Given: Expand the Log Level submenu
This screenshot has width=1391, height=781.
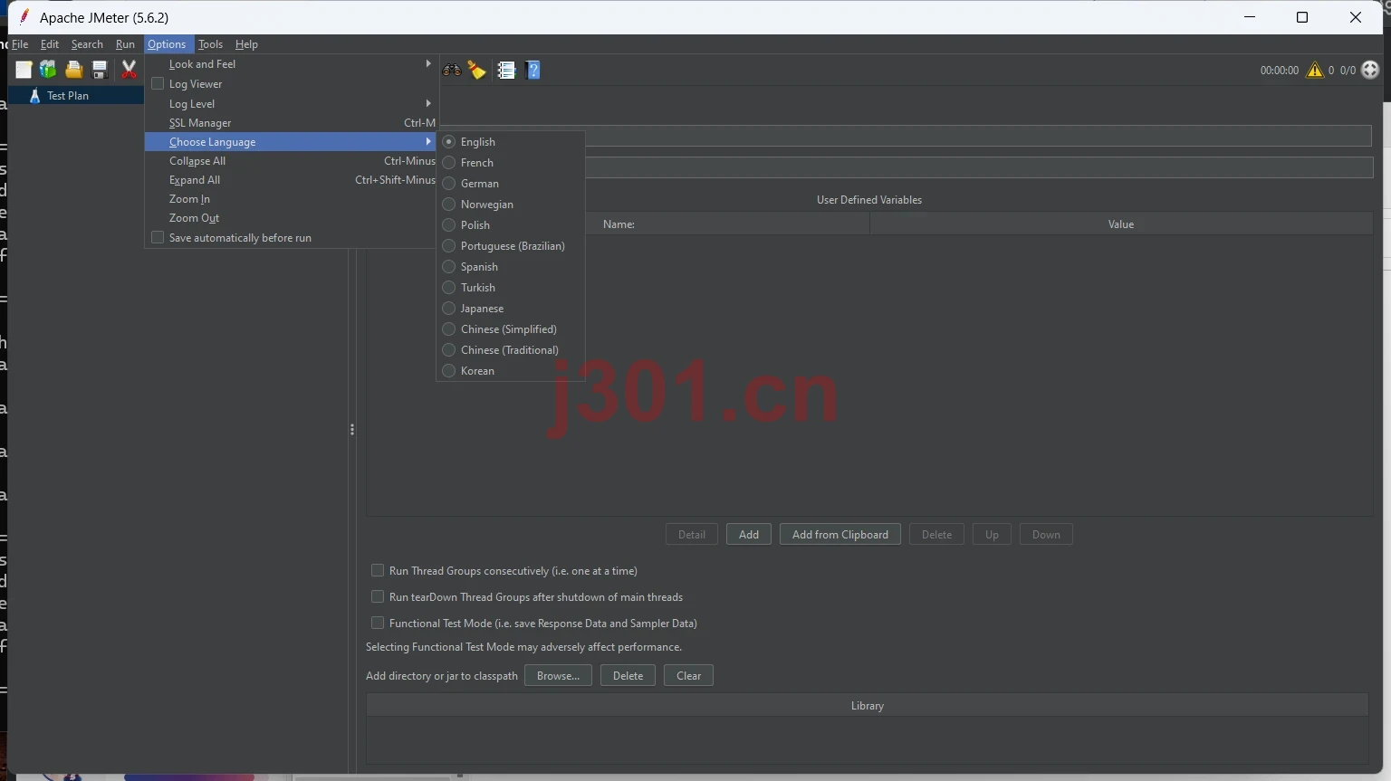Looking at the screenshot, I should point(291,104).
